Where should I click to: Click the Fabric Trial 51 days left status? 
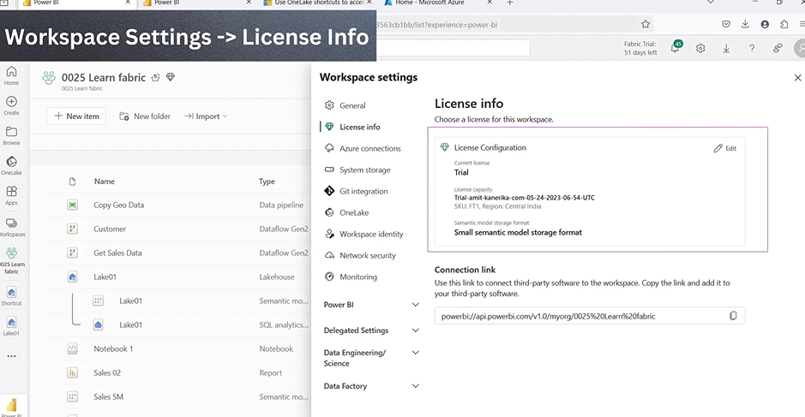pos(640,48)
